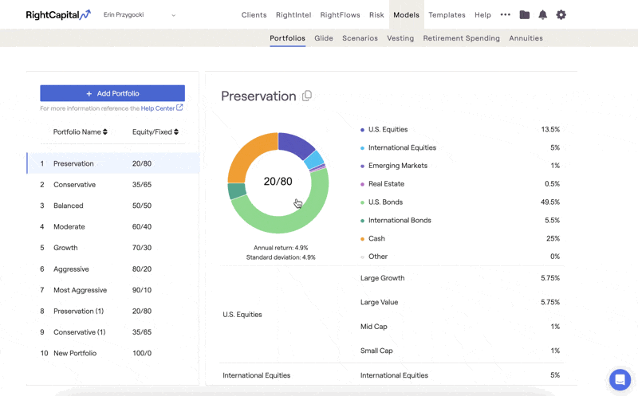Image resolution: width=638 pixels, height=396 pixels.
Task: Open the folder icon in top bar
Action: pos(524,15)
